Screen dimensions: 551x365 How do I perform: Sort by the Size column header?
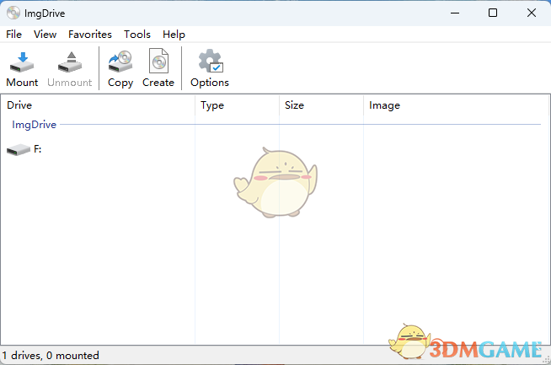(x=322, y=105)
